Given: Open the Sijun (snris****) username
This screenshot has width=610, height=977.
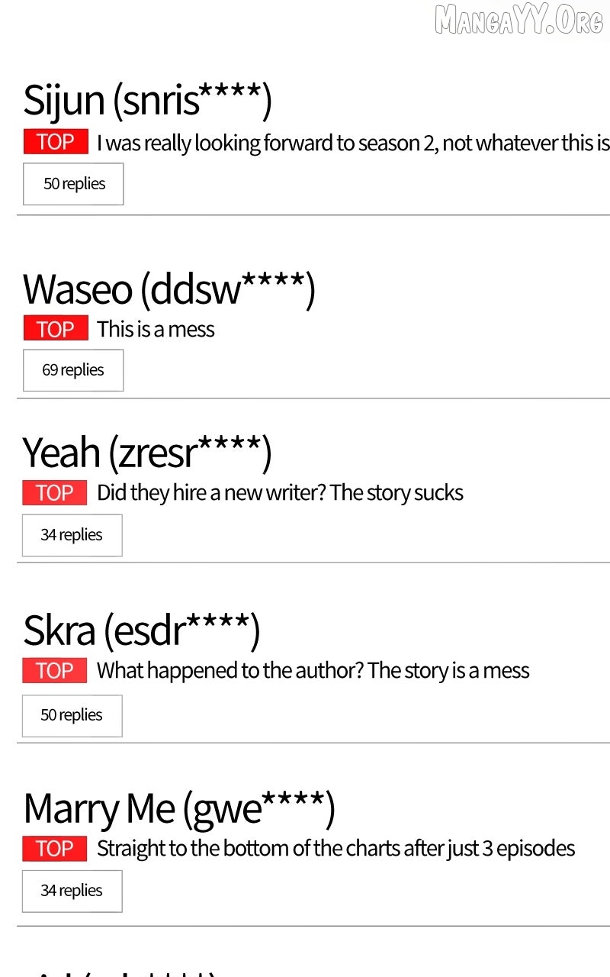Looking at the screenshot, I should pyautogui.click(x=147, y=100).
